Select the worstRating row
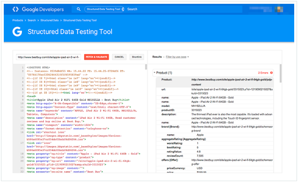 point(215,143)
